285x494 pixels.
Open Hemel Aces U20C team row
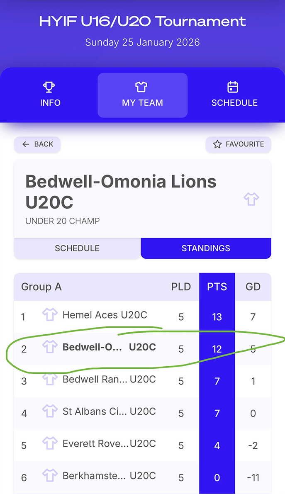105,315
